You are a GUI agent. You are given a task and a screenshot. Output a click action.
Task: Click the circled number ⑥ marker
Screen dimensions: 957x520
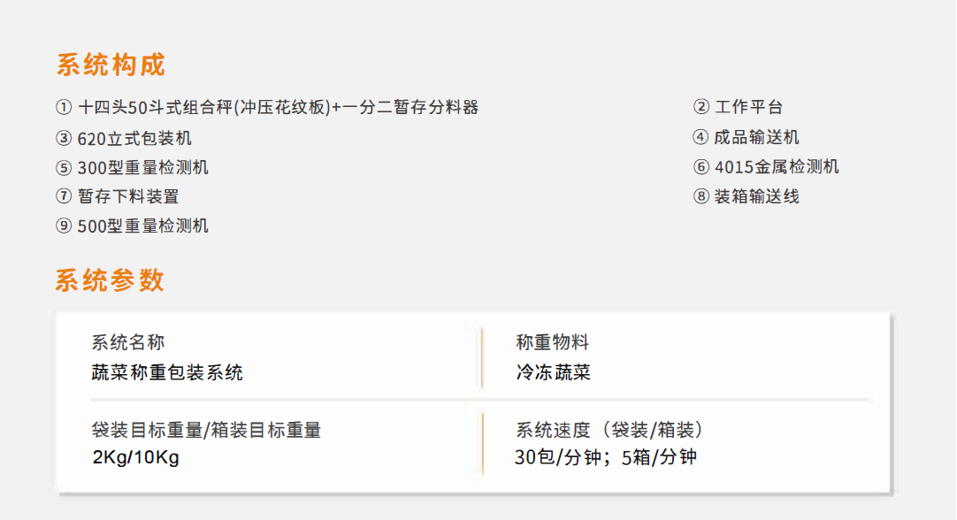(701, 166)
